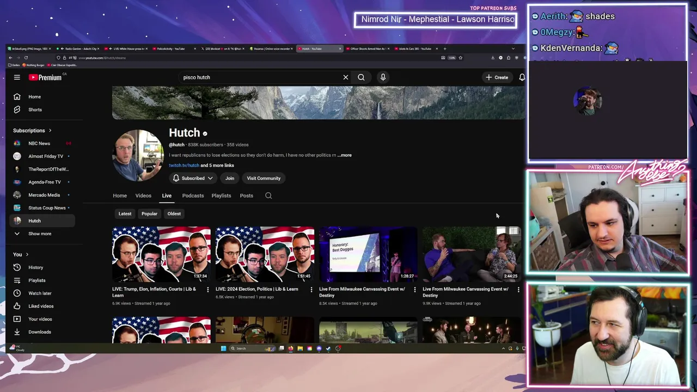Switch to the Videos tab
Image resolution: width=697 pixels, height=392 pixels.
143,195
